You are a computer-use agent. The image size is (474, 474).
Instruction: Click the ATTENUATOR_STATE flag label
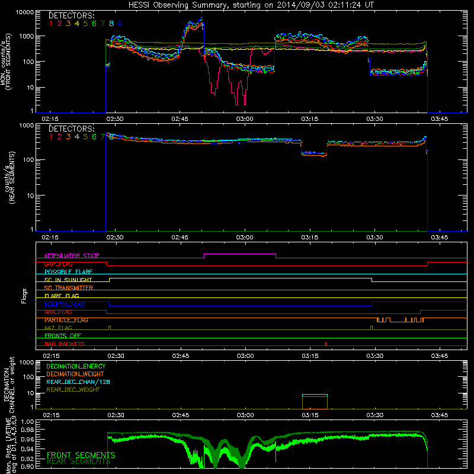(x=72, y=256)
